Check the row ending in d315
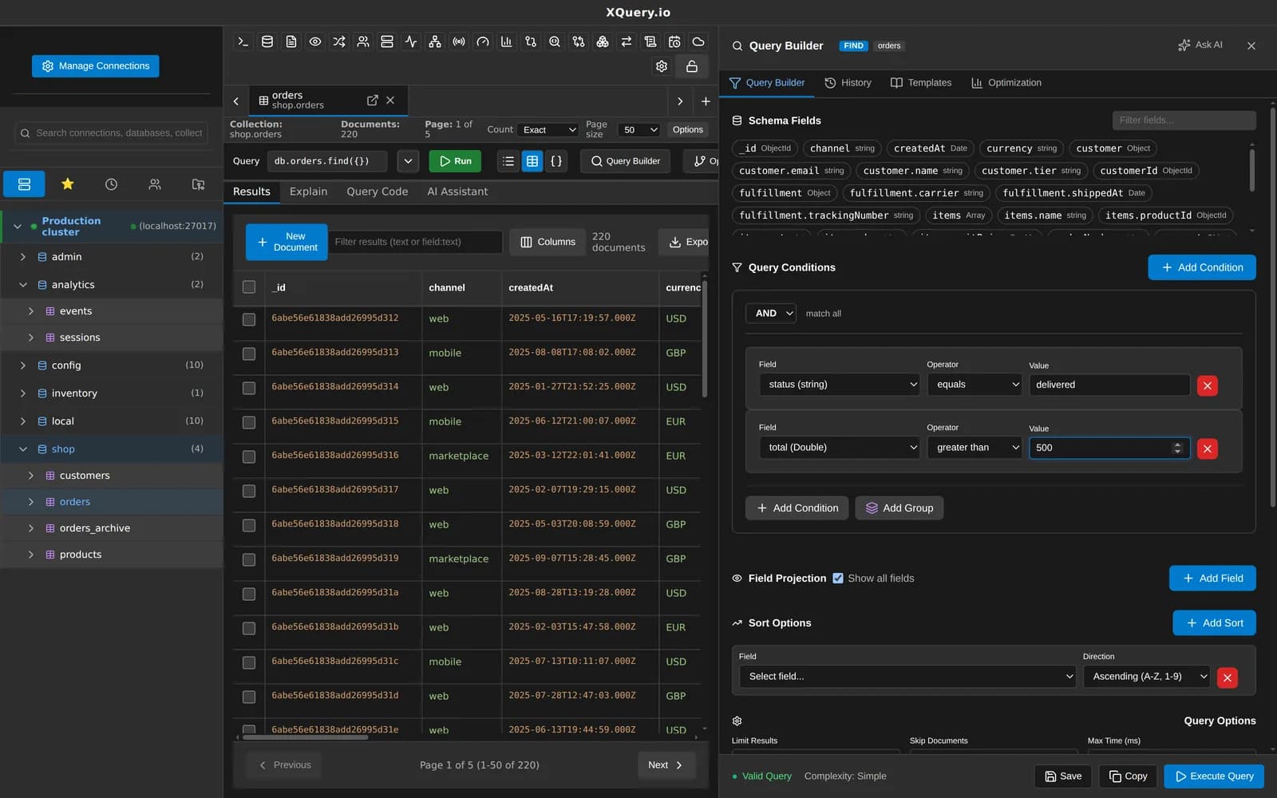 point(249,422)
